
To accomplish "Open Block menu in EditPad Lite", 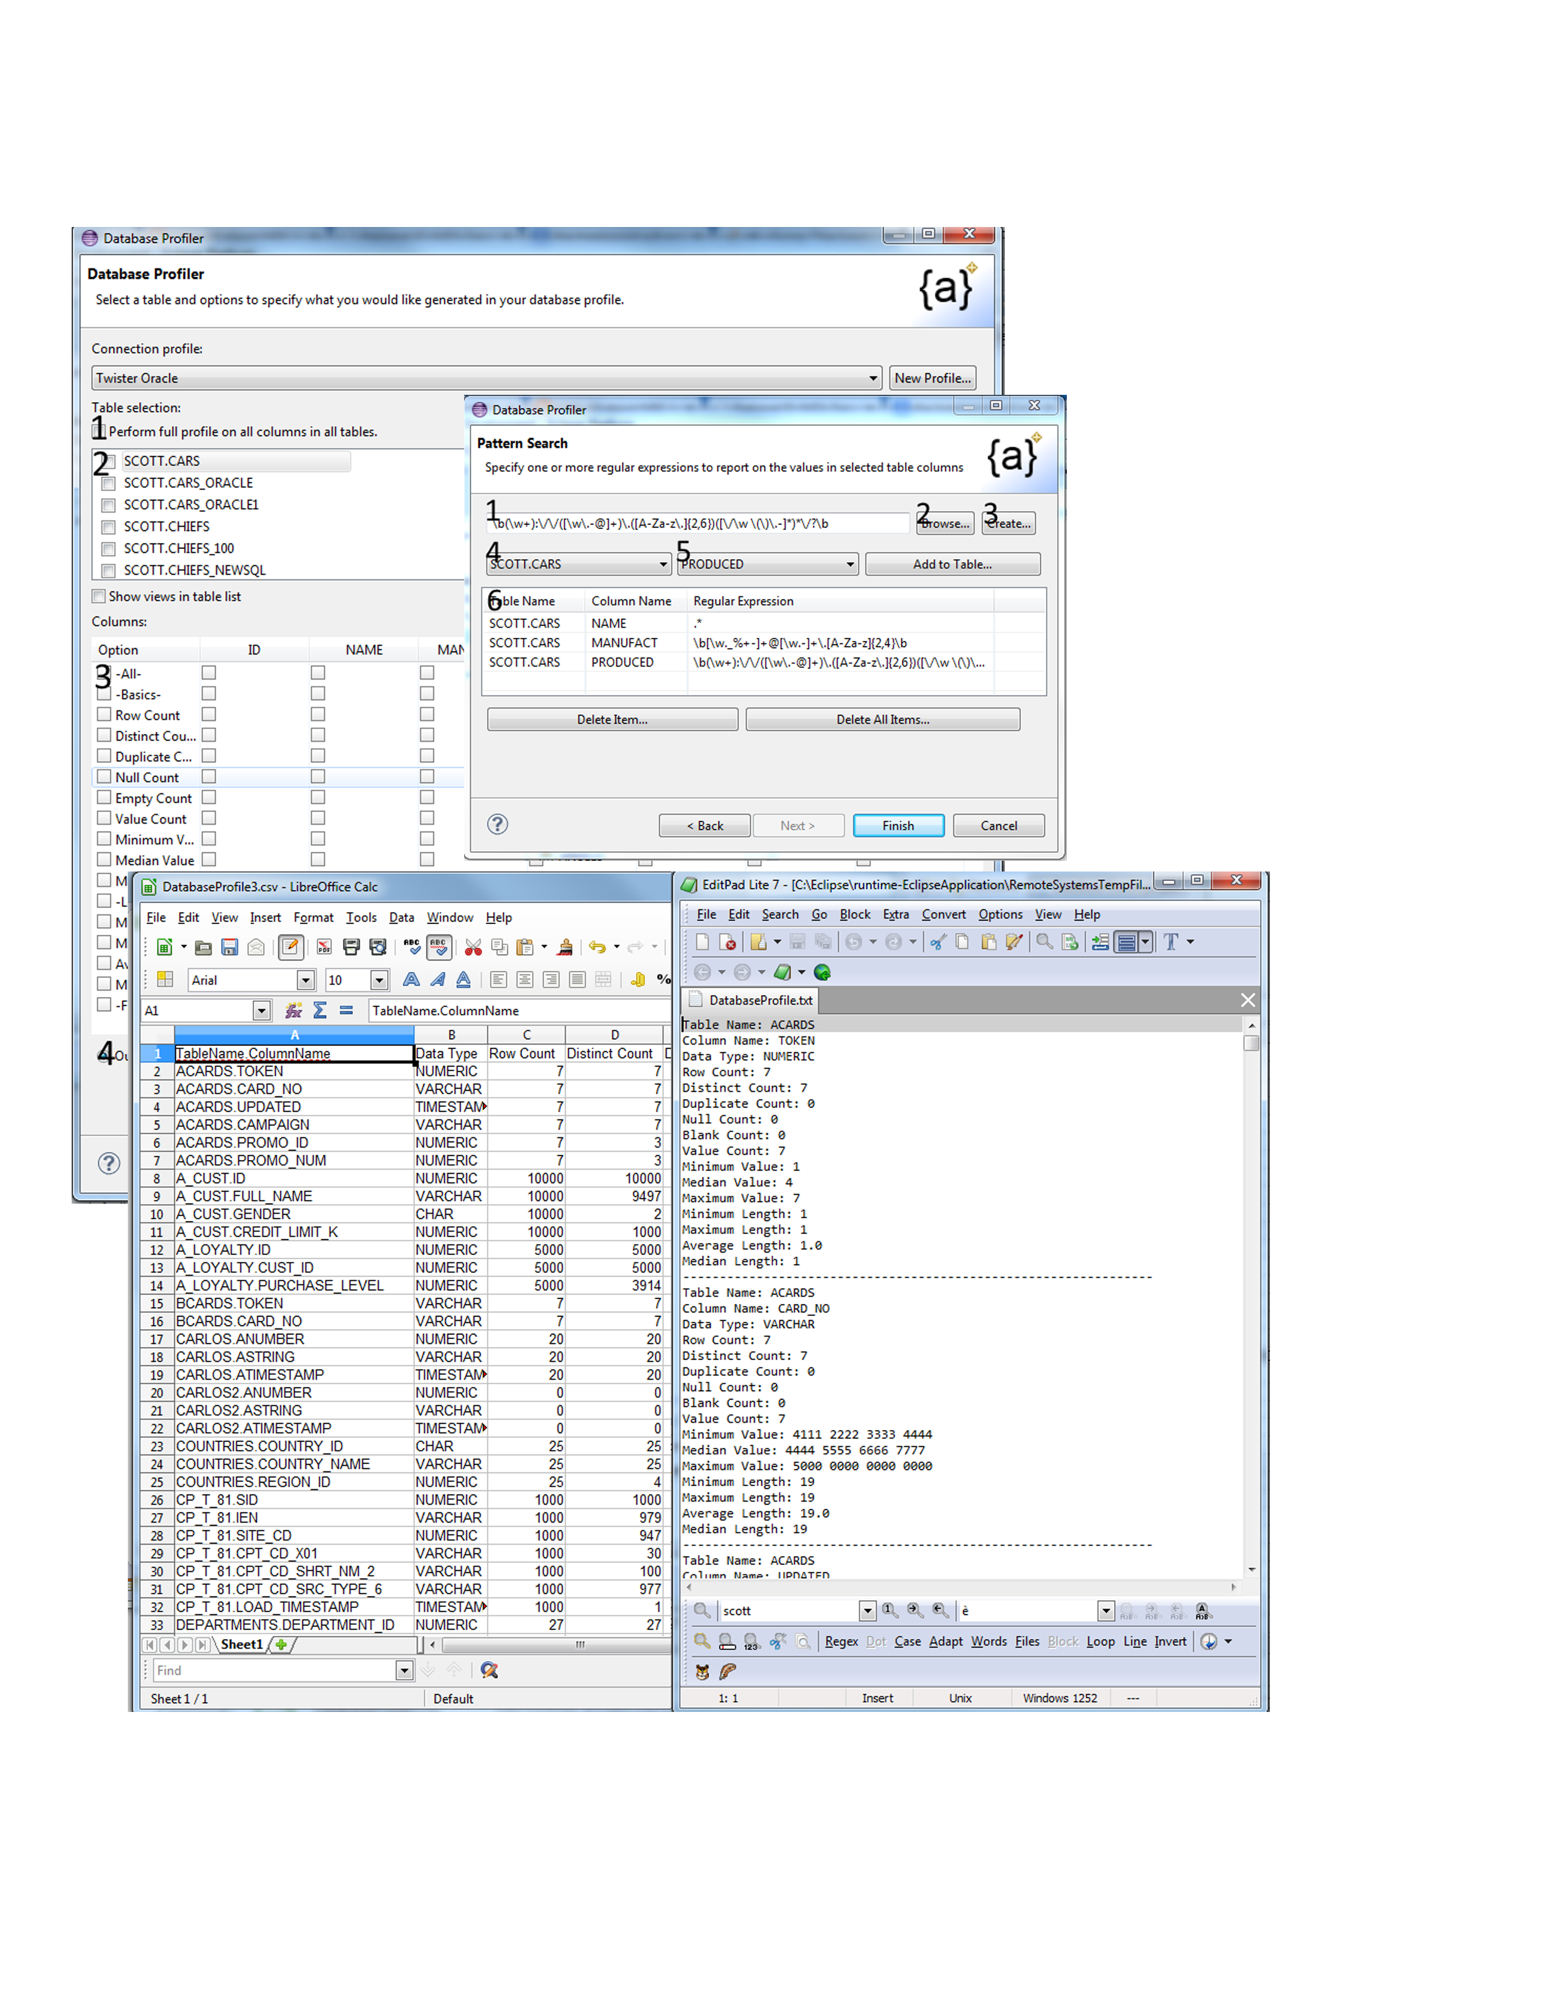I will coord(855,914).
